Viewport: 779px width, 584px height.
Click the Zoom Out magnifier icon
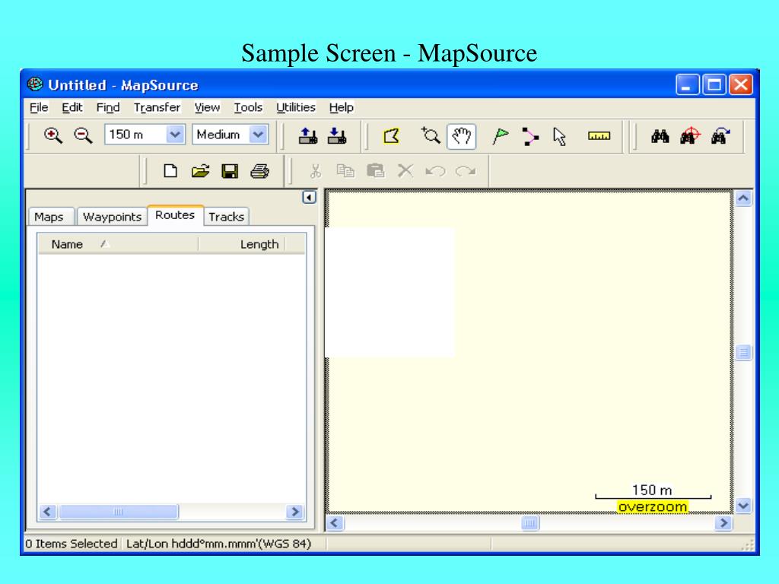click(x=83, y=135)
